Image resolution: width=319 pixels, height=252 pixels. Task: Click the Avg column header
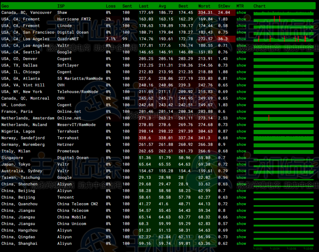pyautogui.click(x=162, y=6)
